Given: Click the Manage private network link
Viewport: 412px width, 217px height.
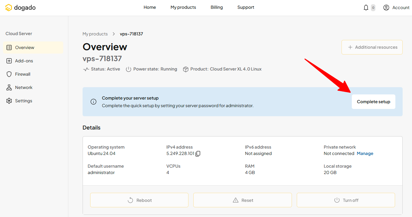Looking at the screenshot, I should (x=365, y=153).
